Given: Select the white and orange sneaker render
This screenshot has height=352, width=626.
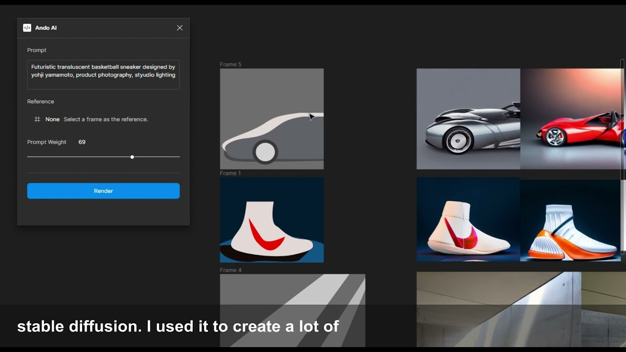Looking at the screenshot, I should (571, 220).
